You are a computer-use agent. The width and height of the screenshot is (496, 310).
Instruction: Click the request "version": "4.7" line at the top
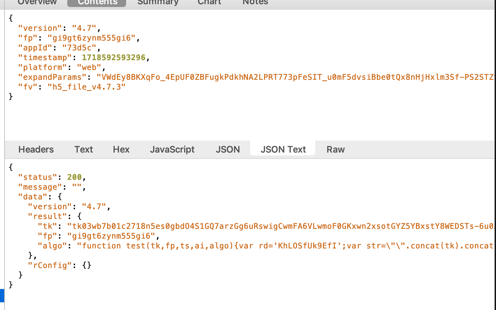(x=59, y=28)
